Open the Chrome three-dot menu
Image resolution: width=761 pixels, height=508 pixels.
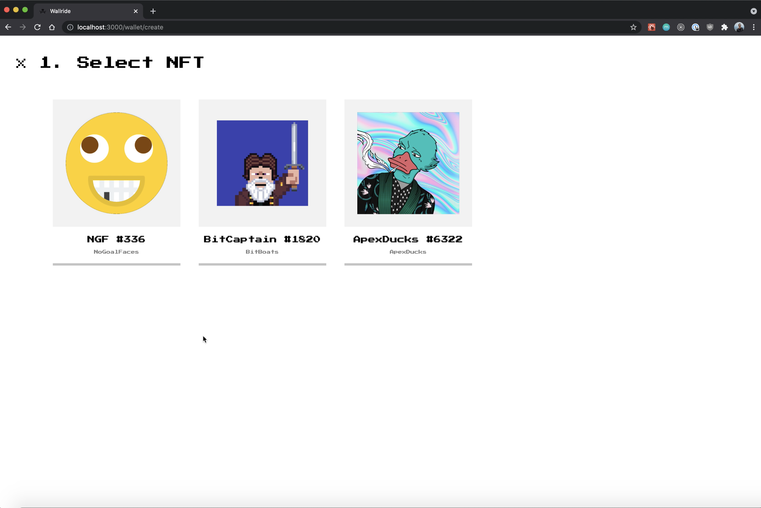click(753, 27)
